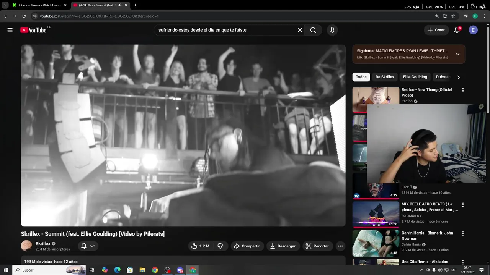Screen dimensions: 490x275
Task: Select the Todos chip
Action: click(361, 77)
